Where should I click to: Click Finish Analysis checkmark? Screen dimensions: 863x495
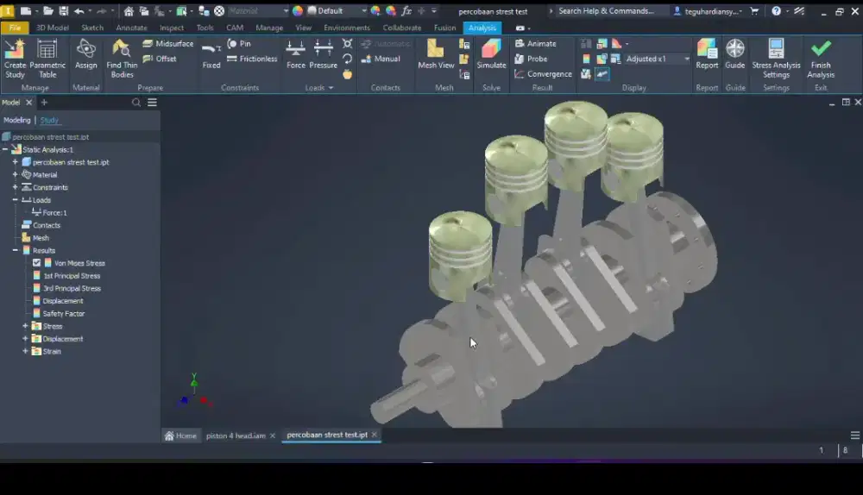821,59
